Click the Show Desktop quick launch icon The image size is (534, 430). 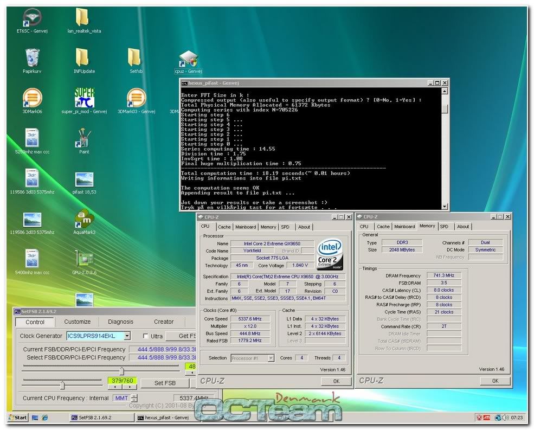pyautogui.click(x=35, y=418)
